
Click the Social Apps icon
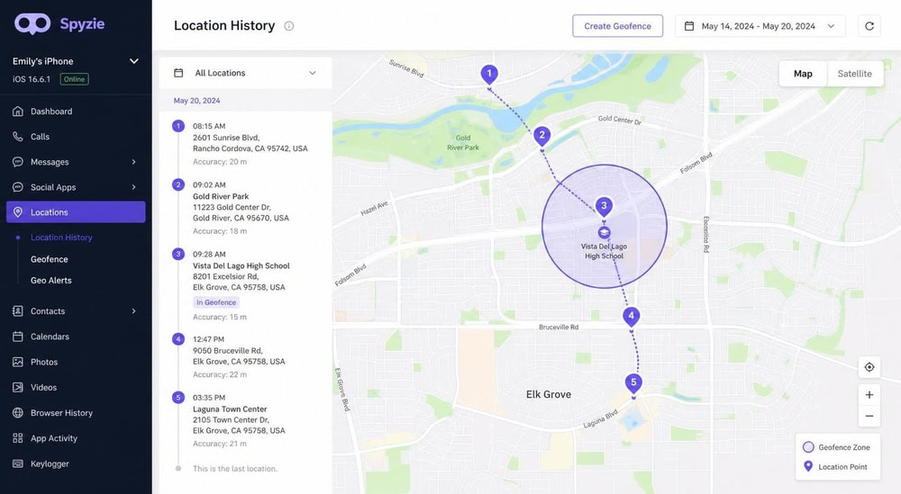coord(18,187)
